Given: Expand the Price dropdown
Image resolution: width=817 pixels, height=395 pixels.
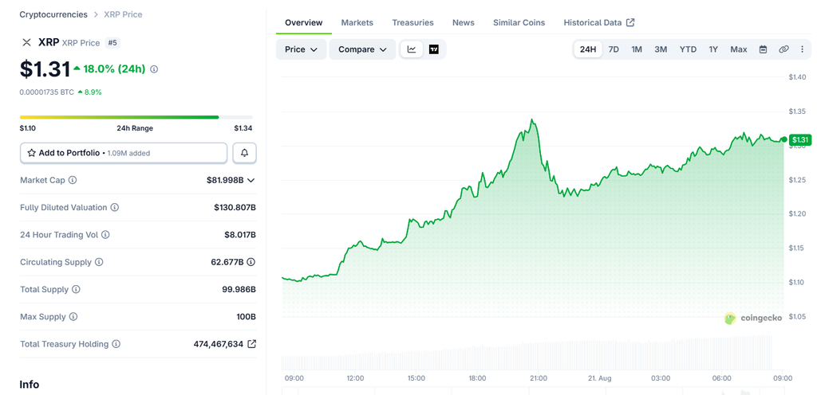Looking at the screenshot, I should (x=301, y=49).
